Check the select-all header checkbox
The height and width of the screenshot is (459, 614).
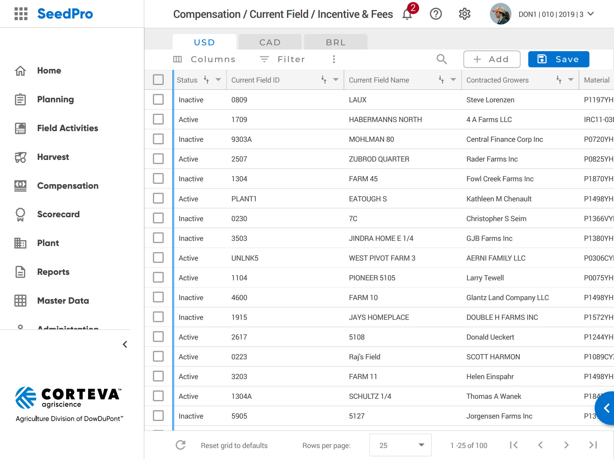coord(158,80)
